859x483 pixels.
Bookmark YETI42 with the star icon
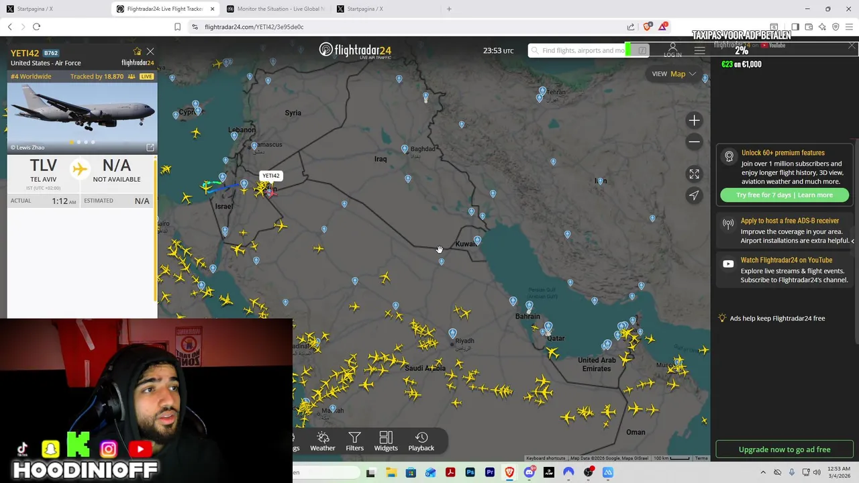tap(138, 52)
